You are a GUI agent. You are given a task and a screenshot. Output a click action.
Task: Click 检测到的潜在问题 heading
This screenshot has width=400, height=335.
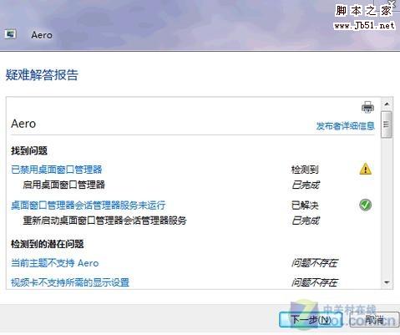(x=48, y=244)
